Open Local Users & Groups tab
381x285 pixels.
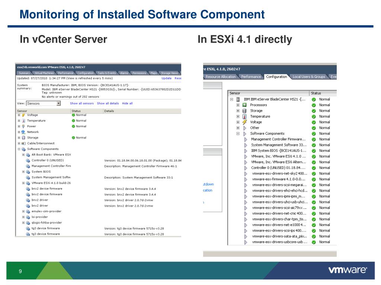308,76
